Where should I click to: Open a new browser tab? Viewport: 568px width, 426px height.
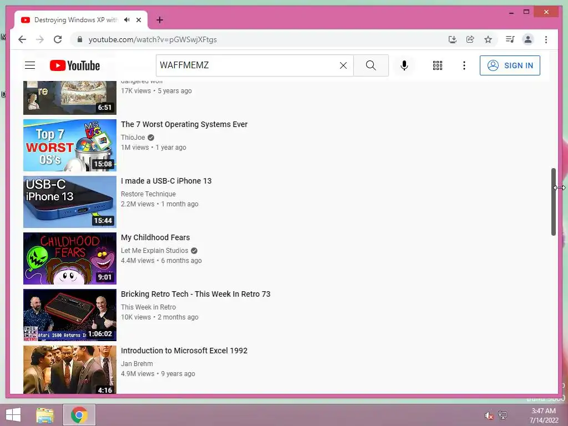point(159,20)
